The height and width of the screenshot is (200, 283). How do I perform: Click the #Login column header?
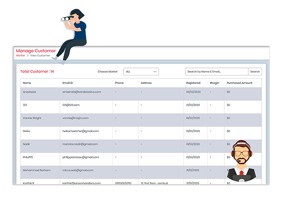(x=214, y=83)
